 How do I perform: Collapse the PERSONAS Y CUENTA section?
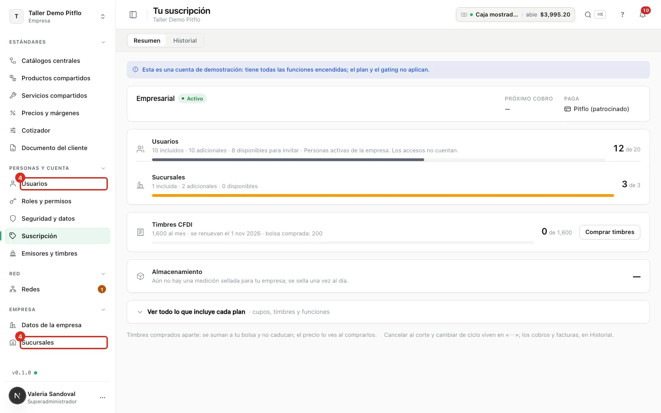[103, 168]
